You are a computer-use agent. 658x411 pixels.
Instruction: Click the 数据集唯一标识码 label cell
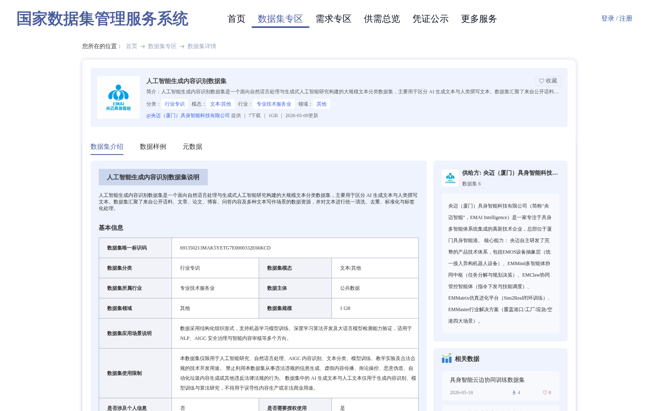(135, 248)
